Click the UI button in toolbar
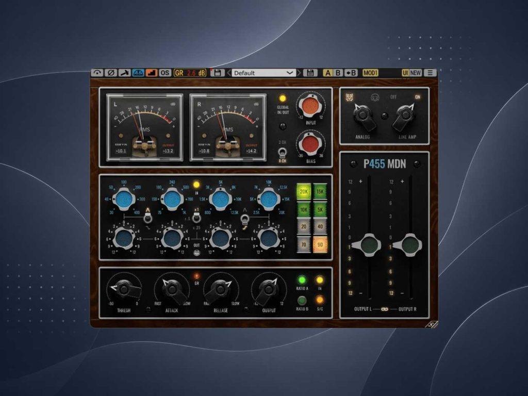The width and height of the screenshot is (528, 396). [405, 73]
